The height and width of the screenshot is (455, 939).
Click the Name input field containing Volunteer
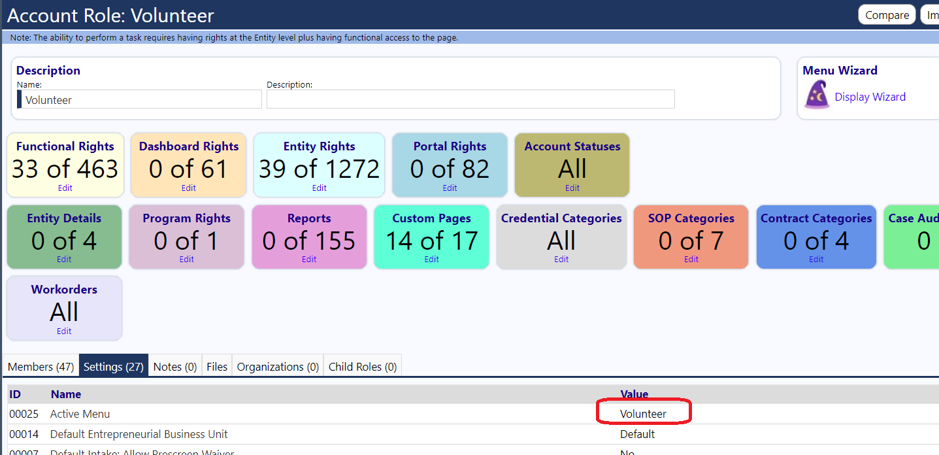coord(139,99)
